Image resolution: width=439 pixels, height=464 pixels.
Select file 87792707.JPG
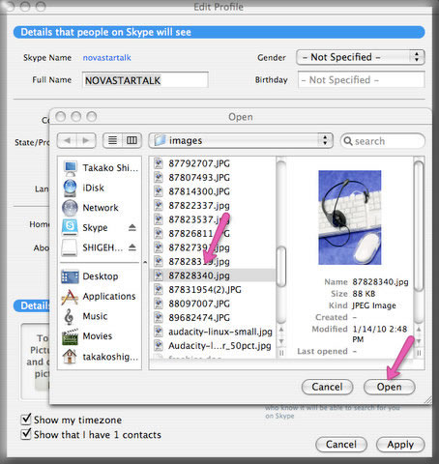(x=213, y=163)
